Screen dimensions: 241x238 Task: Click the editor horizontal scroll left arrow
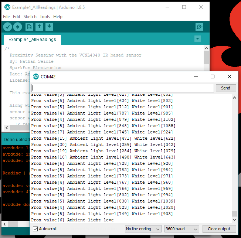7,127
